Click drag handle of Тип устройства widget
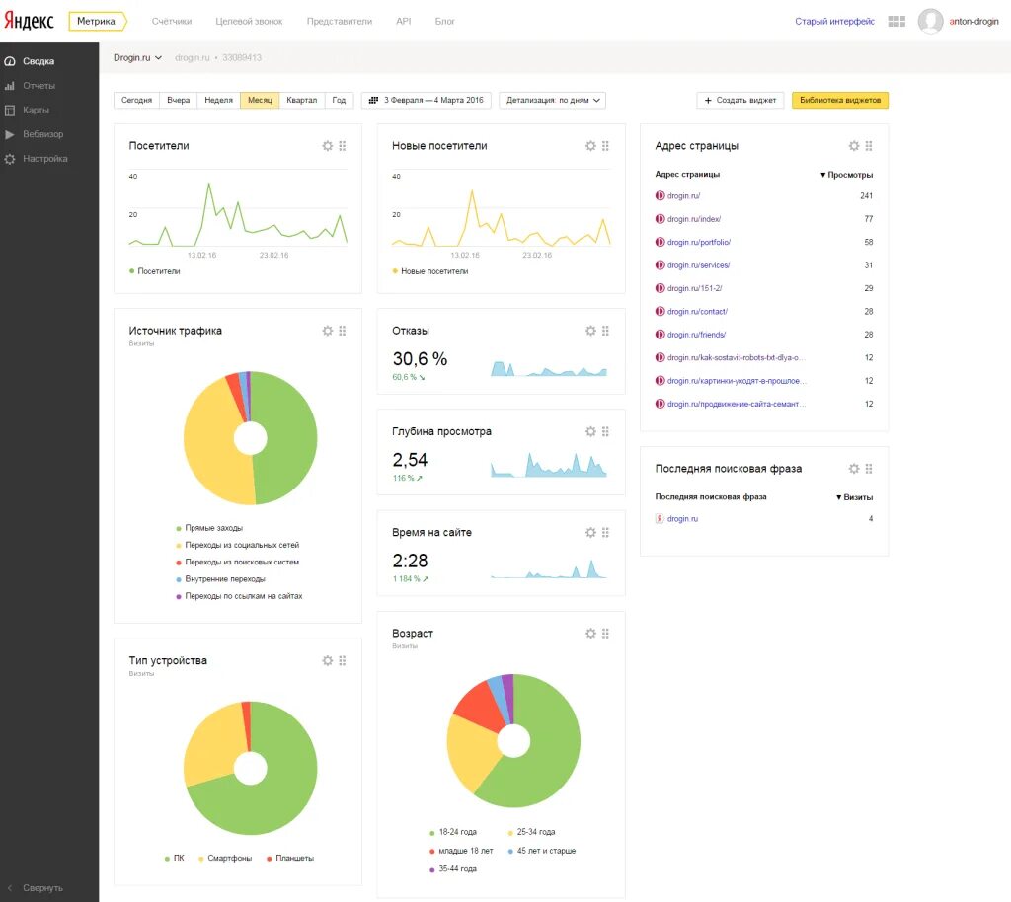The image size is (1011, 902). (343, 660)
